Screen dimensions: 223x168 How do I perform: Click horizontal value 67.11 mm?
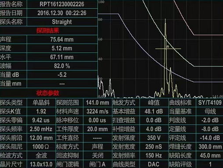tap(62, 57)
